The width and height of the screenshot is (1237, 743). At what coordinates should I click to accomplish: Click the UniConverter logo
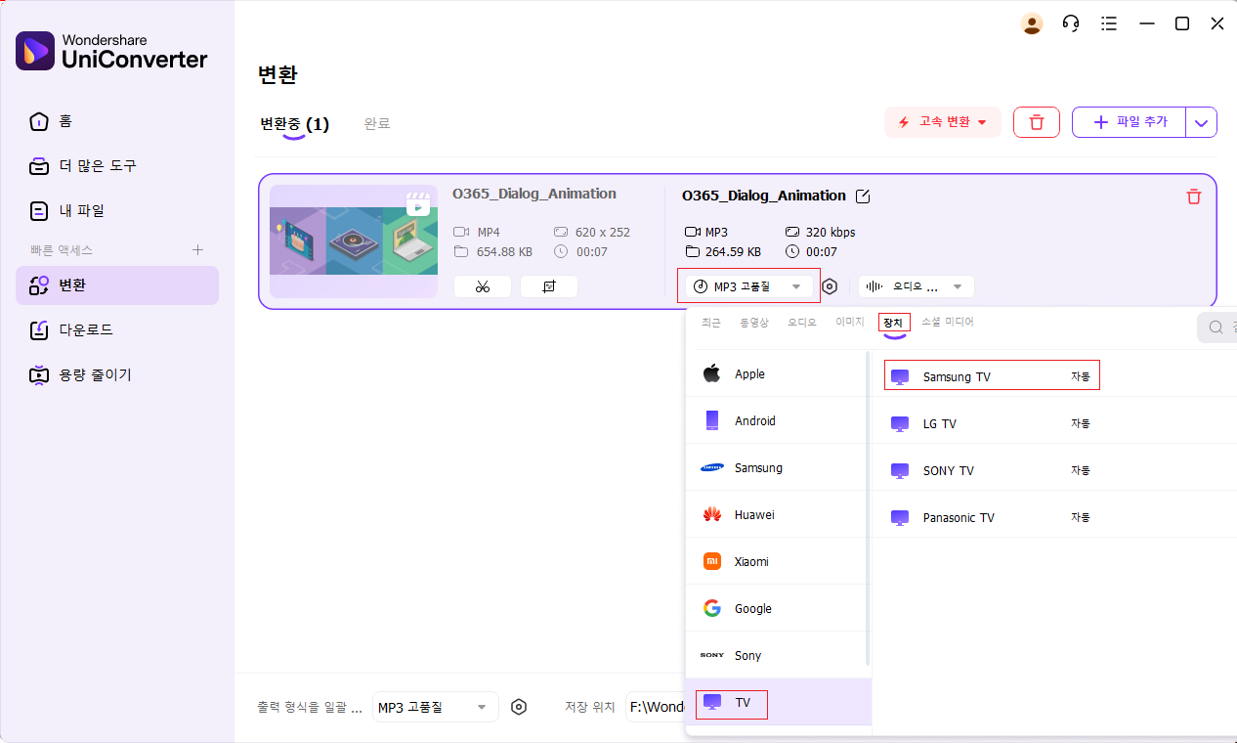(111, 51)
